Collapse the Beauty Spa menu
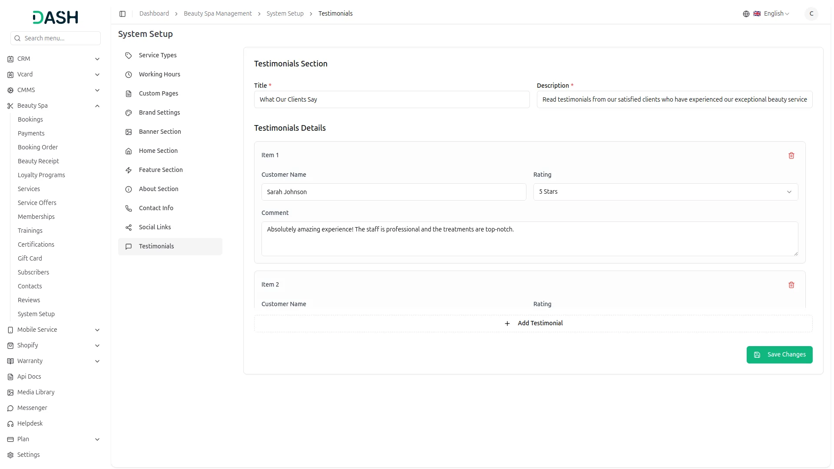 coord(97,106)
